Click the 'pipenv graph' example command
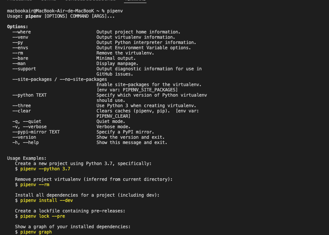 click(36, 232)
